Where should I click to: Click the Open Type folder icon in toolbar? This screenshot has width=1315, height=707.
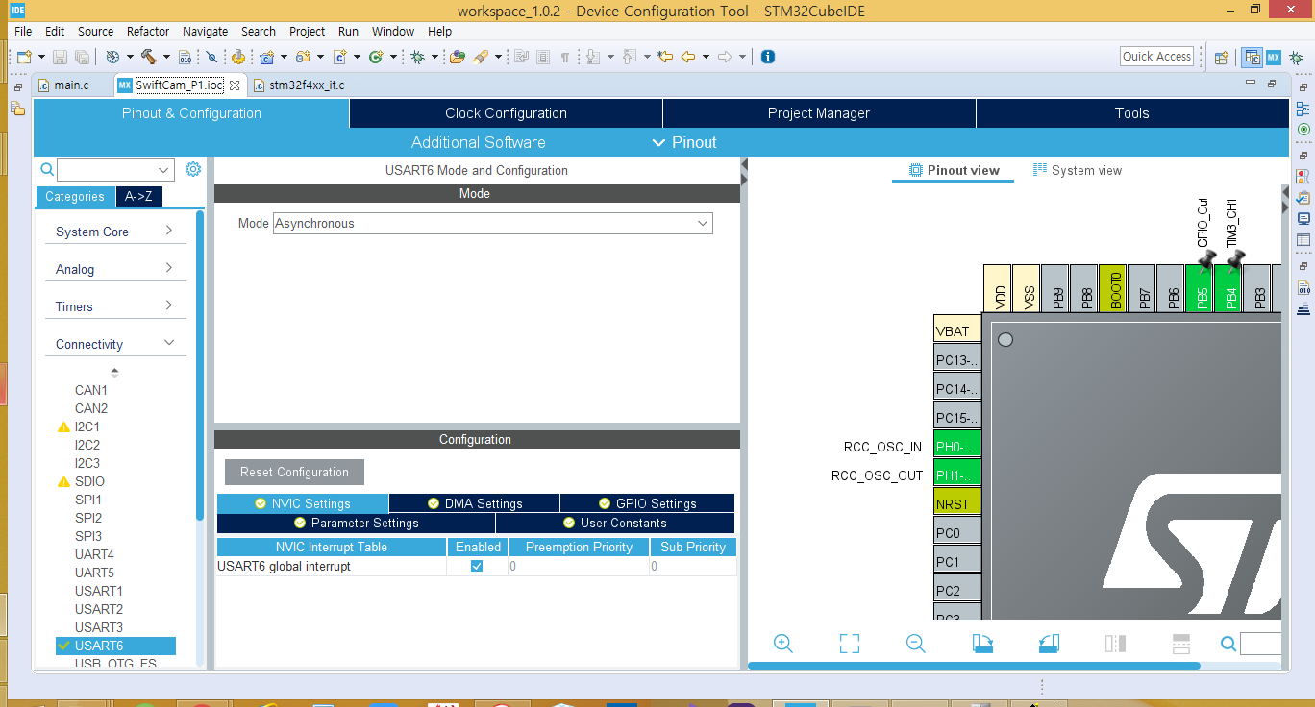click(457, 57)
